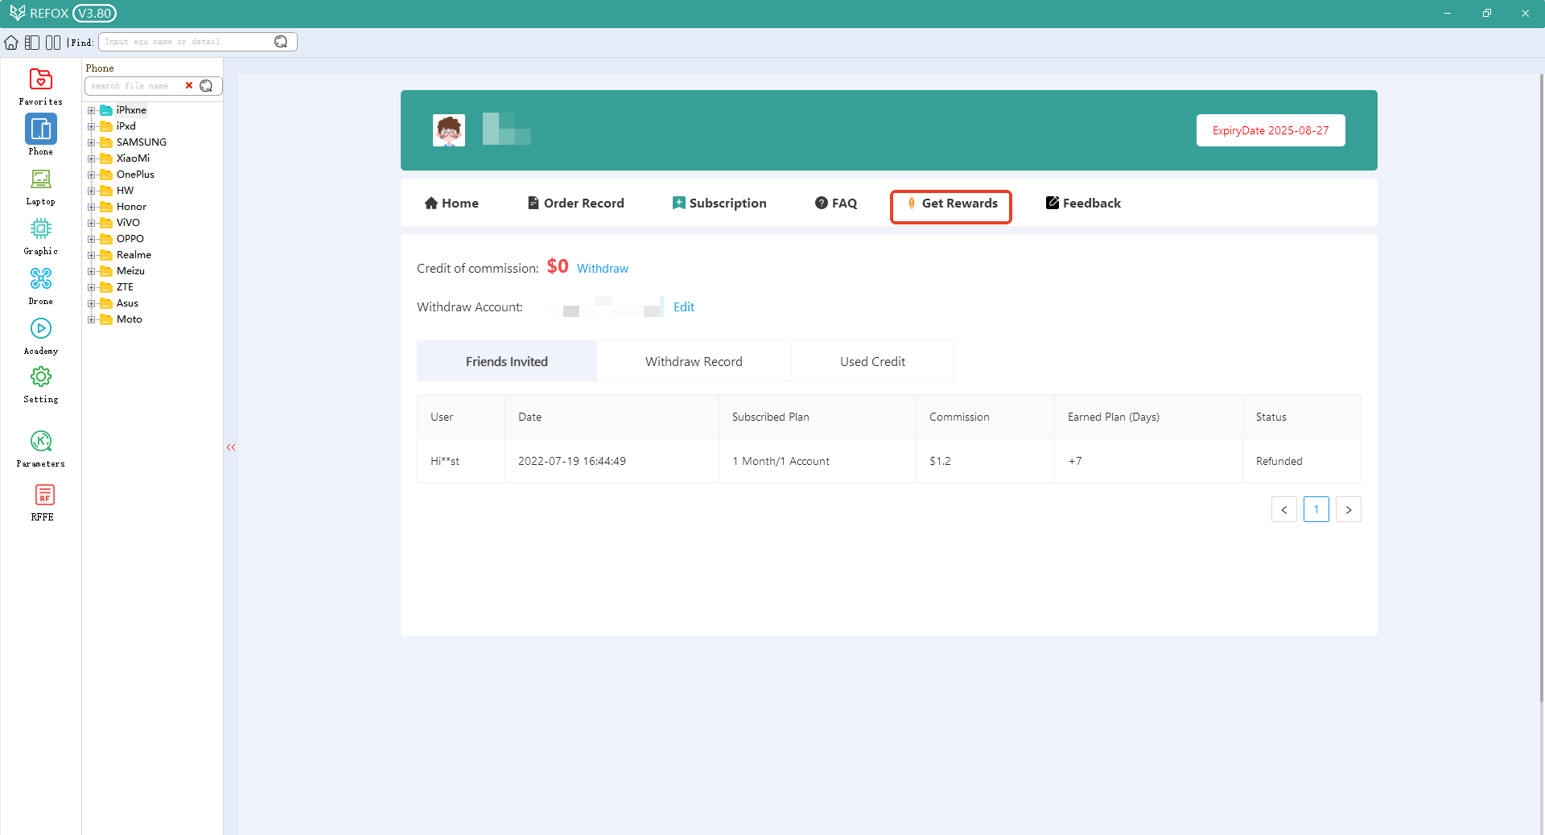Select the Drone section icon

(40, 279)
